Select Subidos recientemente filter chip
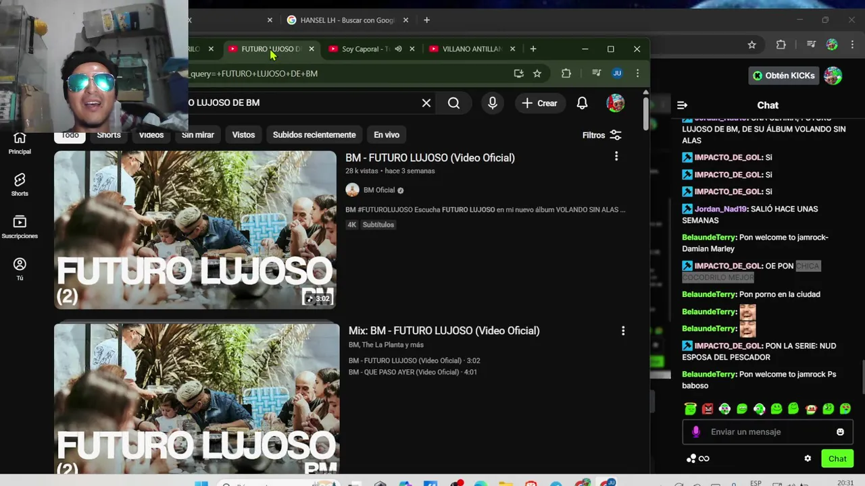 [x=314, y=135]
